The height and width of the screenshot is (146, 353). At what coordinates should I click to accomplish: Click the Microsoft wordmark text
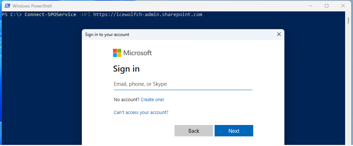138,53
